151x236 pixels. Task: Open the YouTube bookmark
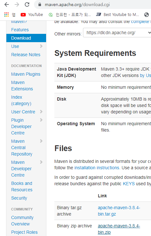click(31, 15)
